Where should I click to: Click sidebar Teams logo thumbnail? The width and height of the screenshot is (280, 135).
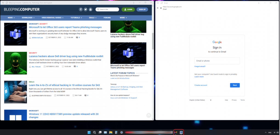point(128,53)
